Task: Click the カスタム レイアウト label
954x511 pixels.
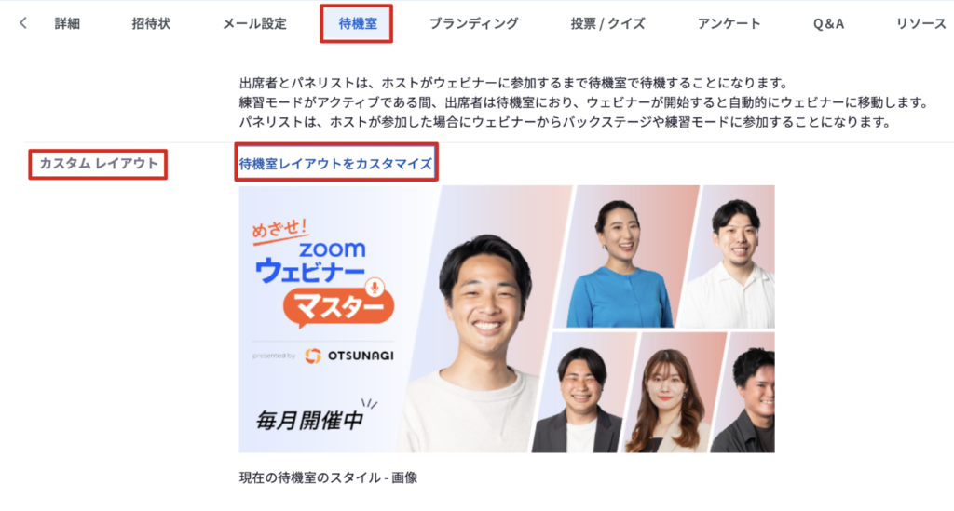Action: click(x=99, y=164)
